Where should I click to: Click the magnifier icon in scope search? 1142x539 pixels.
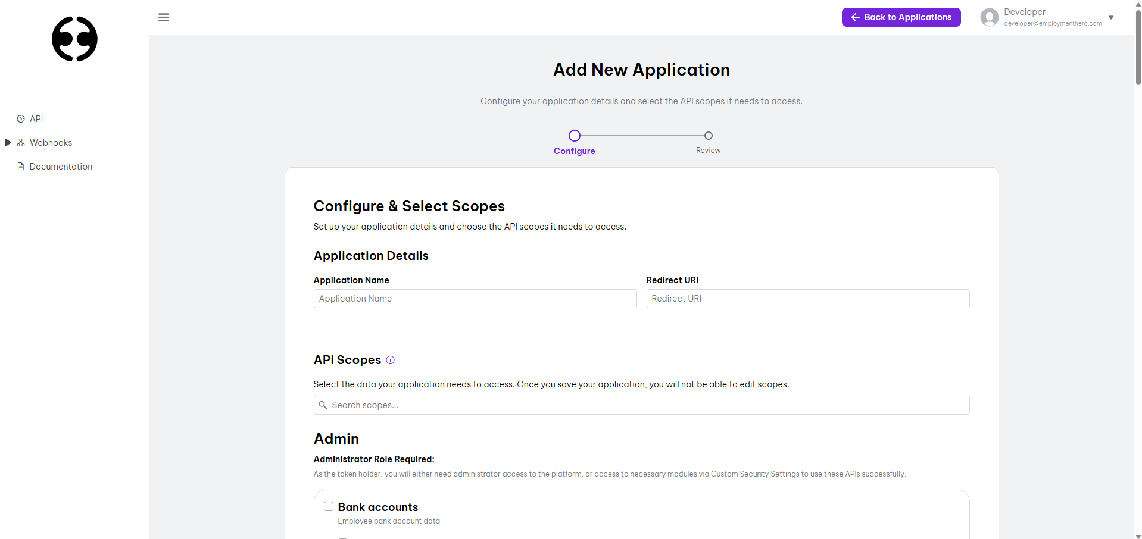[323, 405]
